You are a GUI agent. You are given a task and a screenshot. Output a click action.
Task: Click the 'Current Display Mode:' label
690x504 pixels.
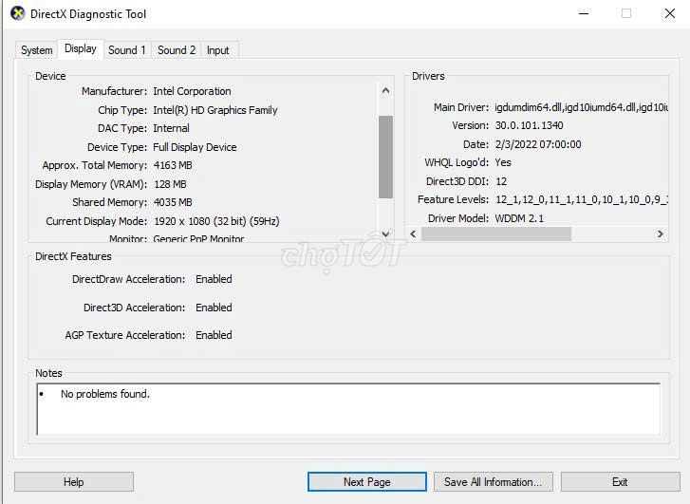pyautogui.click(x=97, y=221)
